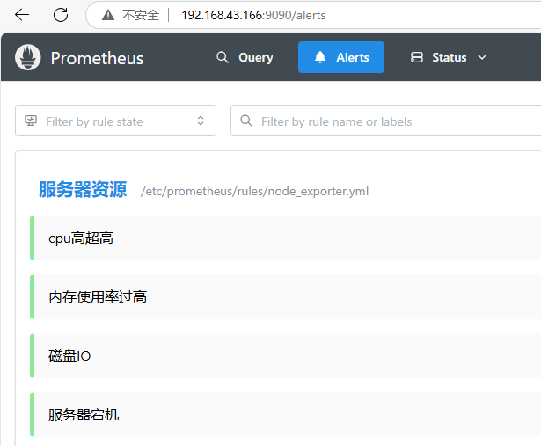Click the not-secure warning triangle icon
The height and width of the screenshot is (446, 541).
point(108,15)
